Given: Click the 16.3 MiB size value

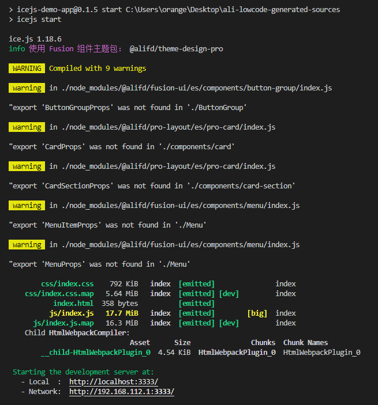Looking at the screenshot, I should [x=122, y=323].
